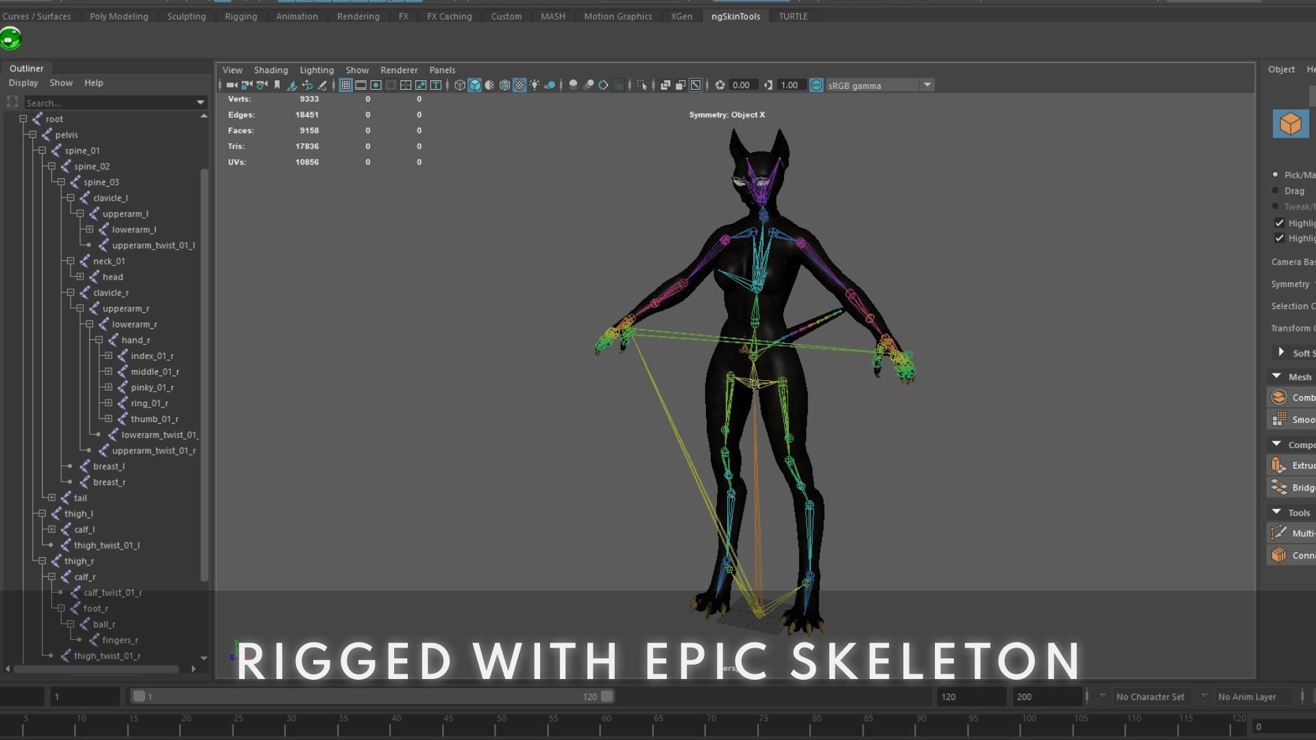
Task: Toggle Multisample Anti-aliasing icon
Action: pyautogui.click(x=603, y=85)
